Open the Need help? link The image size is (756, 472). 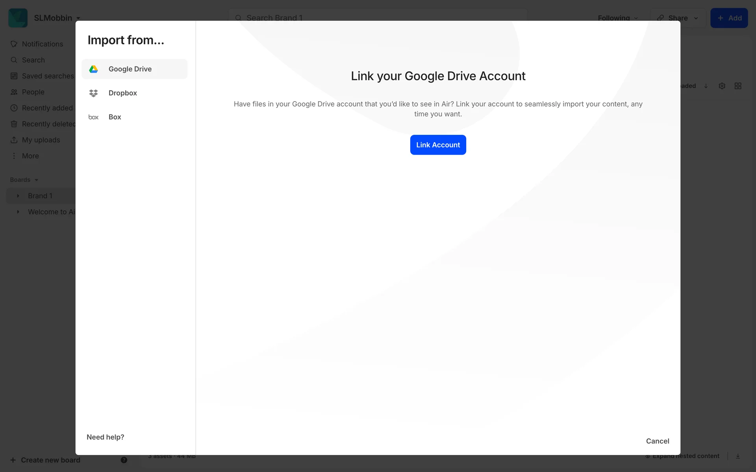(105, 437)
